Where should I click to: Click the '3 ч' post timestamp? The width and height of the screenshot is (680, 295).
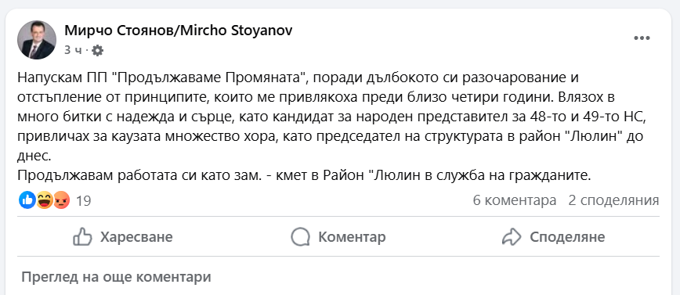click(x=73, y=51)
